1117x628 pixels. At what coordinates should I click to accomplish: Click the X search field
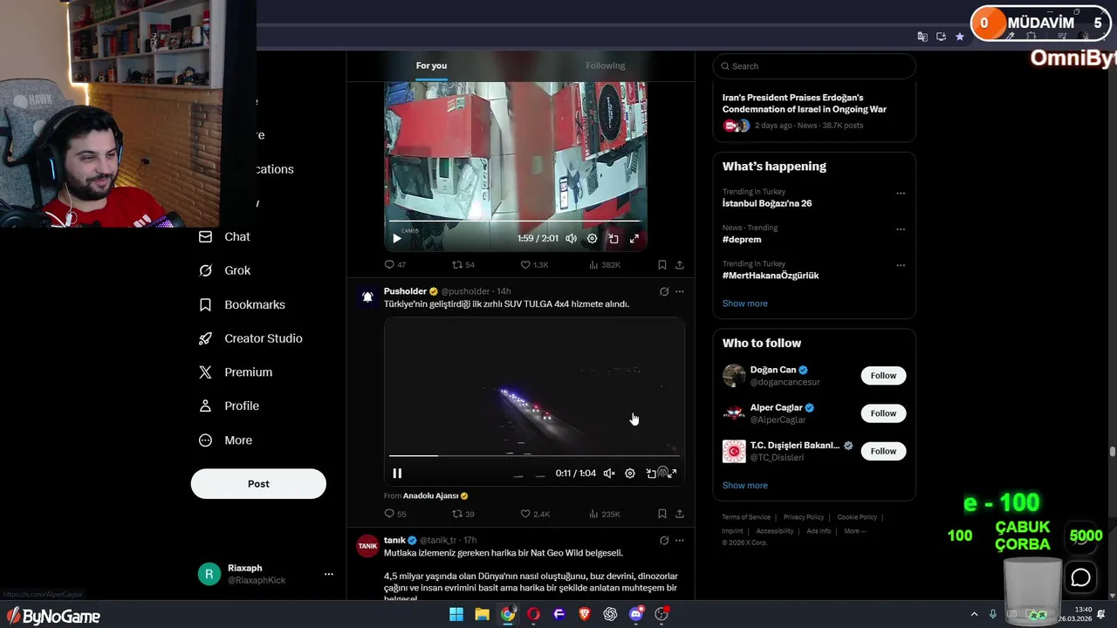(x=814, y=66)
